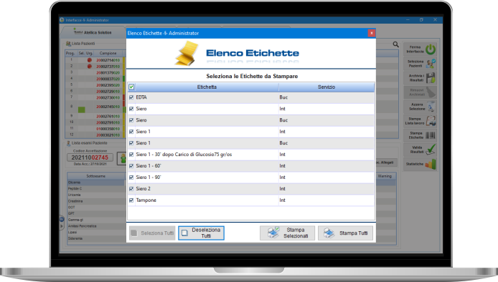Uncheck the Siero 1 - 60' checkbox
Image resolution: width=498 pixels, height=282 pixels.
coord(131,166)
